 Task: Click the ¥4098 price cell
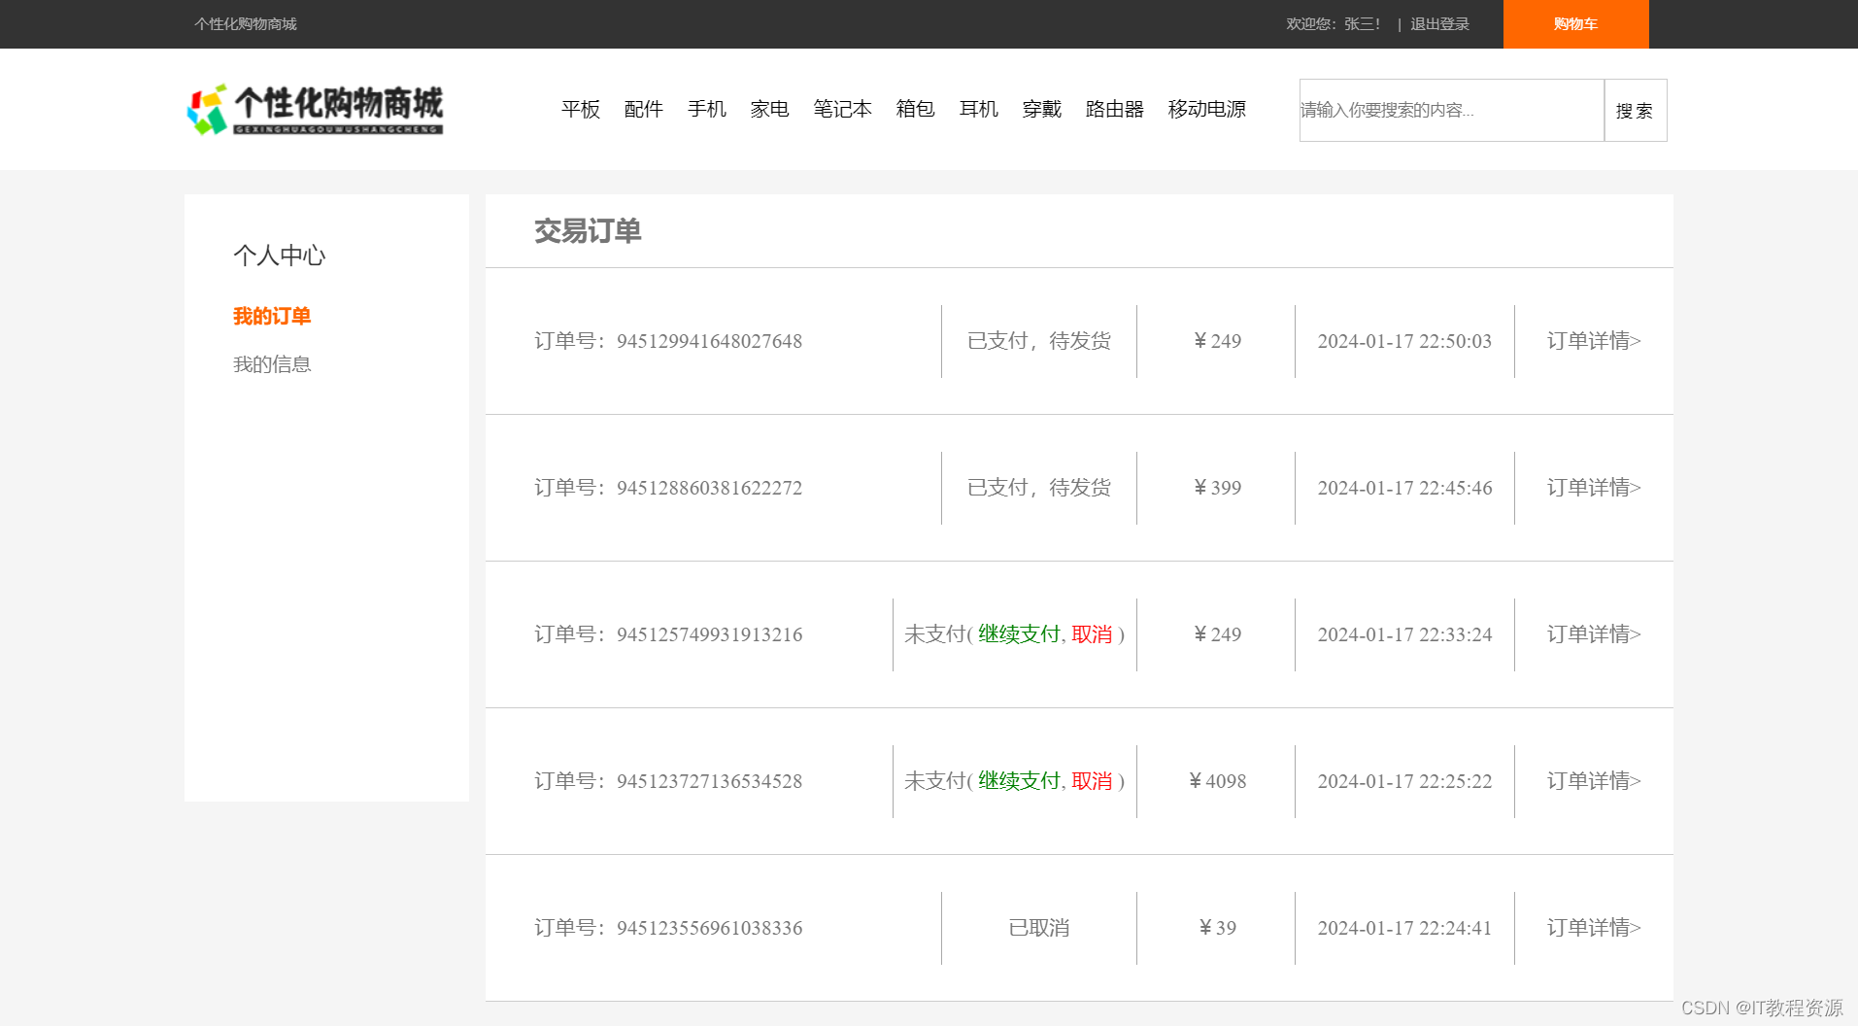coord(1217,781)
